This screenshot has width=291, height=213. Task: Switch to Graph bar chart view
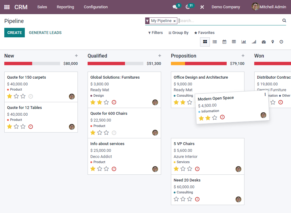pyautogui.click(x=244, y=42)
